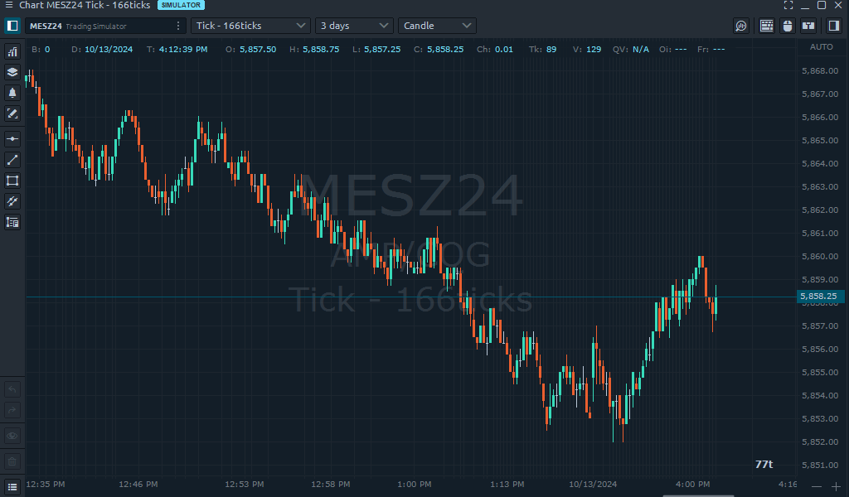Toggle the left toolbar panel button
849x497 pixels.
[12, 26]
